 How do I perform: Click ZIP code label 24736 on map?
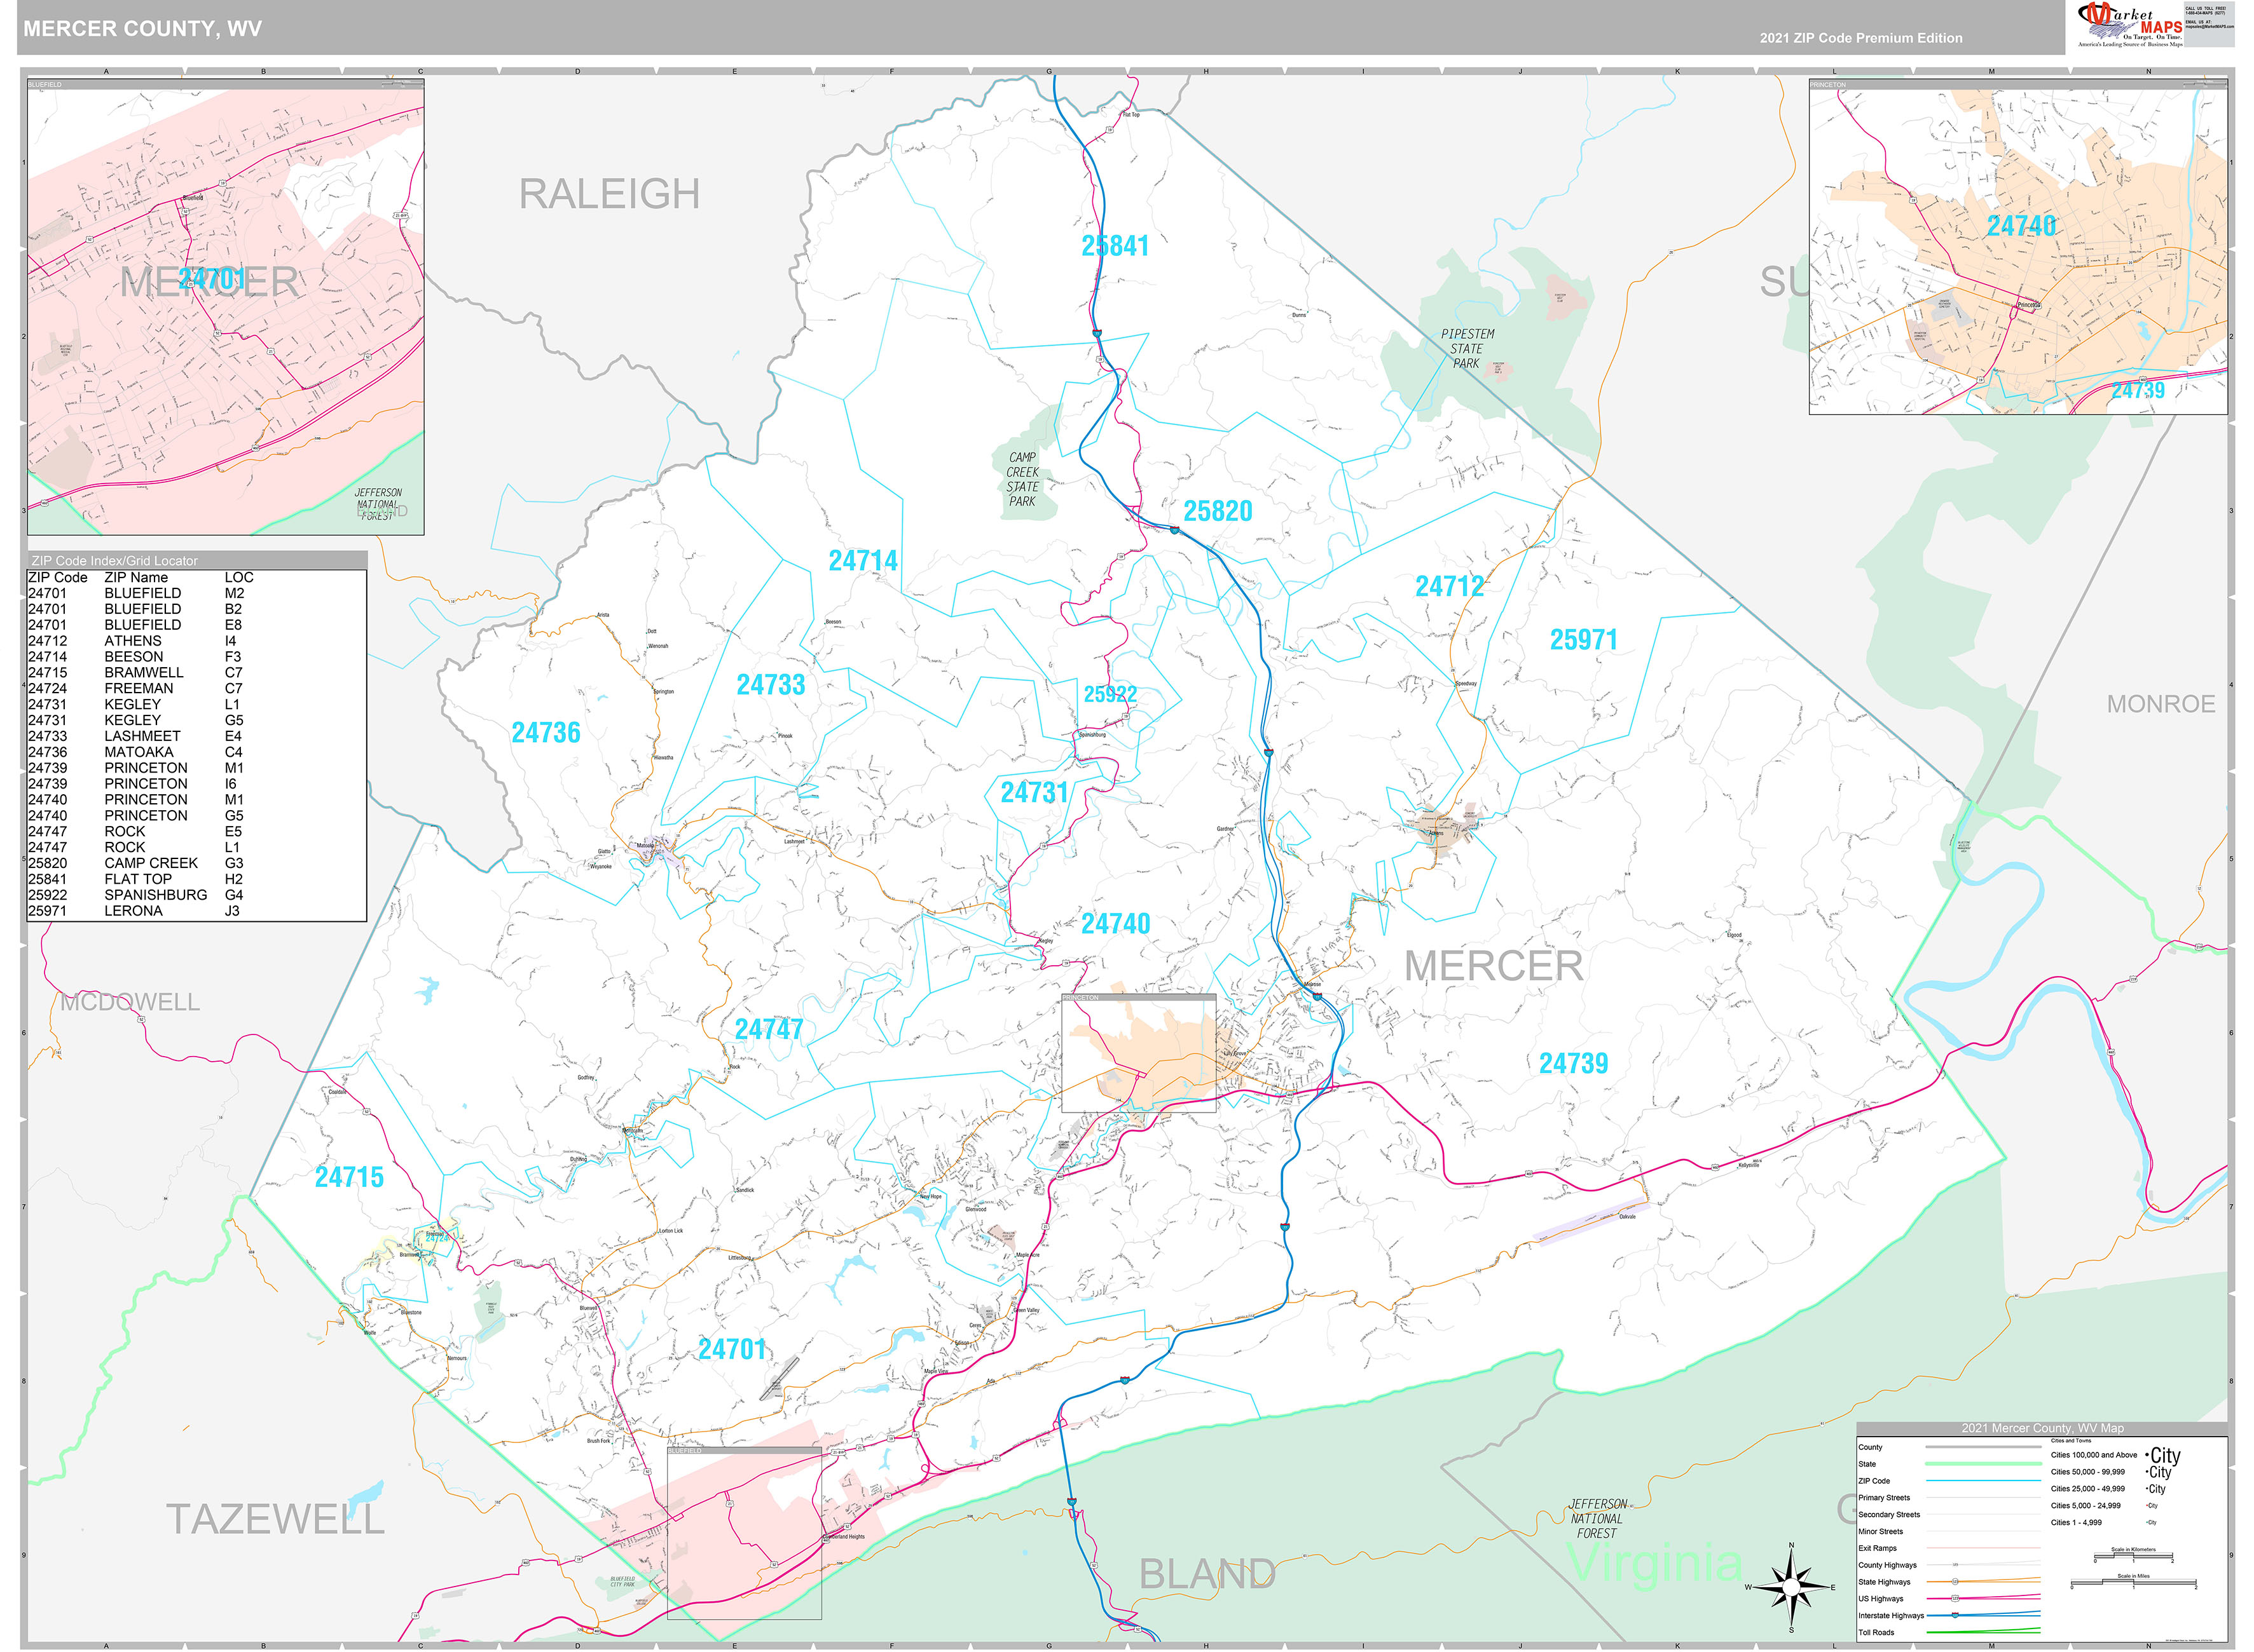546,733
